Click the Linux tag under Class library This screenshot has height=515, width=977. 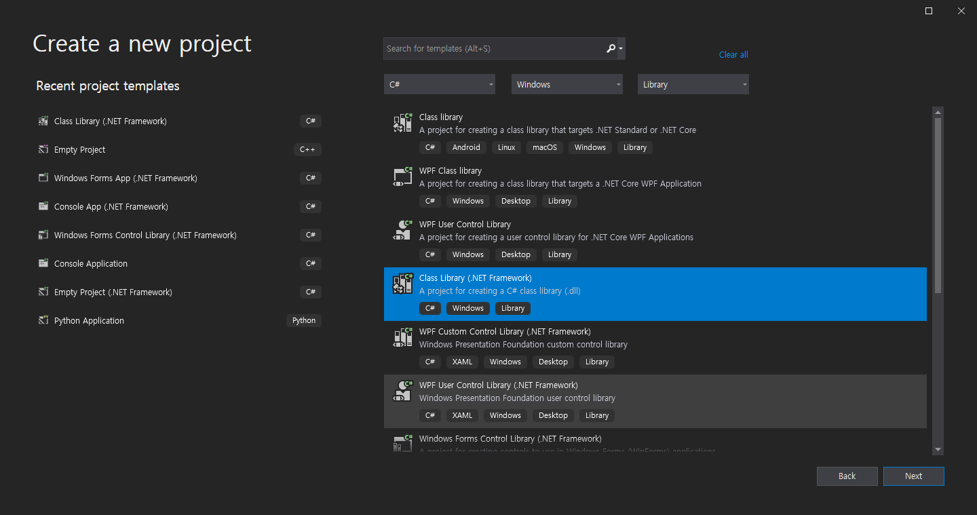[506, 147]
